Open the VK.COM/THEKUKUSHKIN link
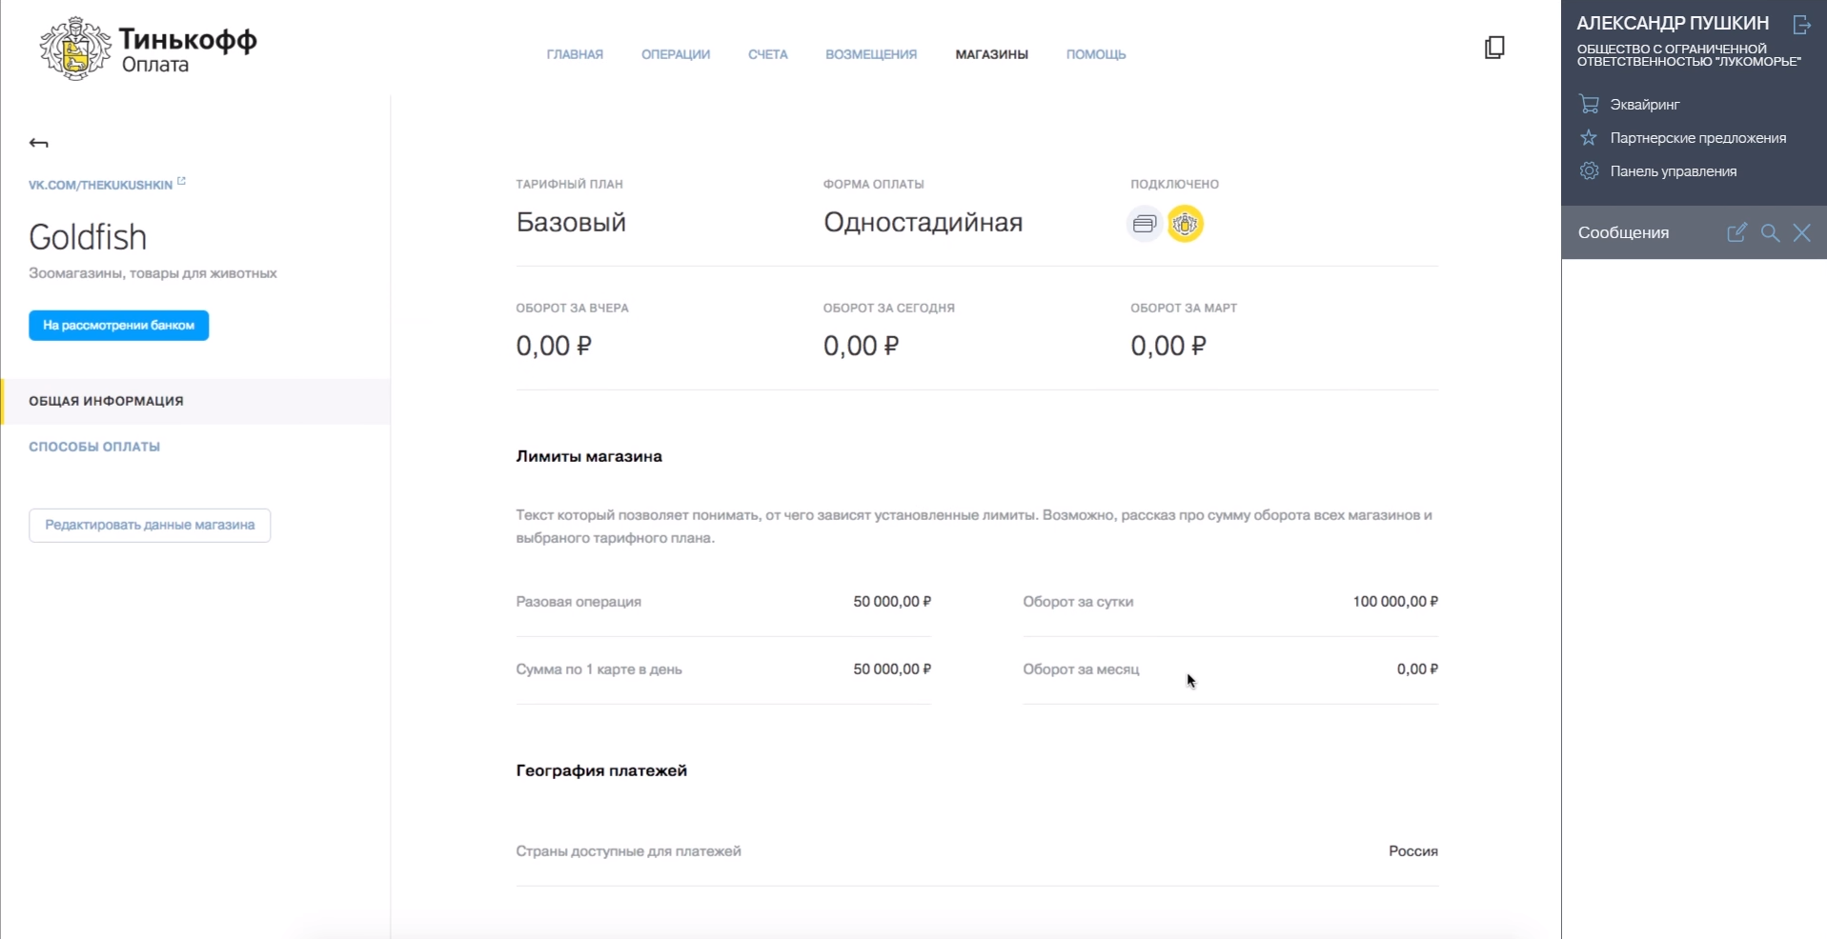 tap(100, 185)
